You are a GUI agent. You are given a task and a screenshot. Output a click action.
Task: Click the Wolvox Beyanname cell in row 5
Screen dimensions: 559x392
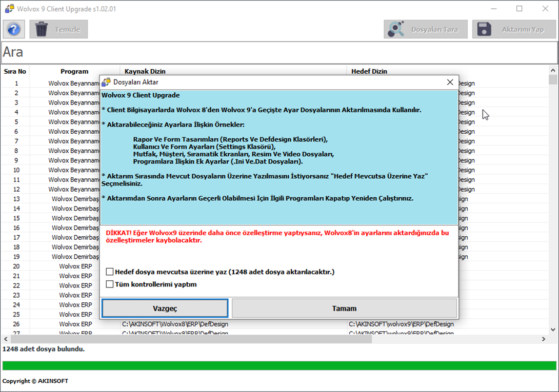pyautogui.click(x=74, y=122)
